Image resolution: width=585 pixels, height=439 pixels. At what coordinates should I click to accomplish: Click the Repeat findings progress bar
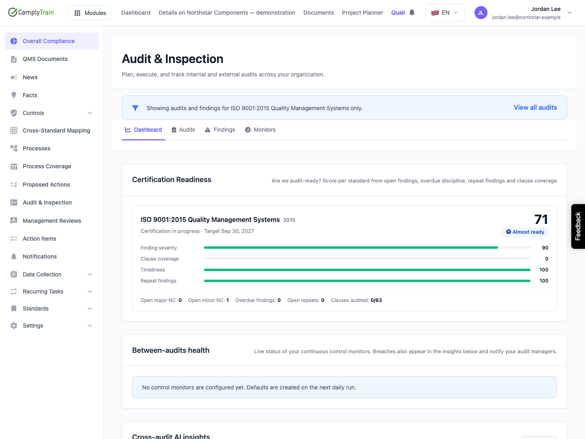367,281
